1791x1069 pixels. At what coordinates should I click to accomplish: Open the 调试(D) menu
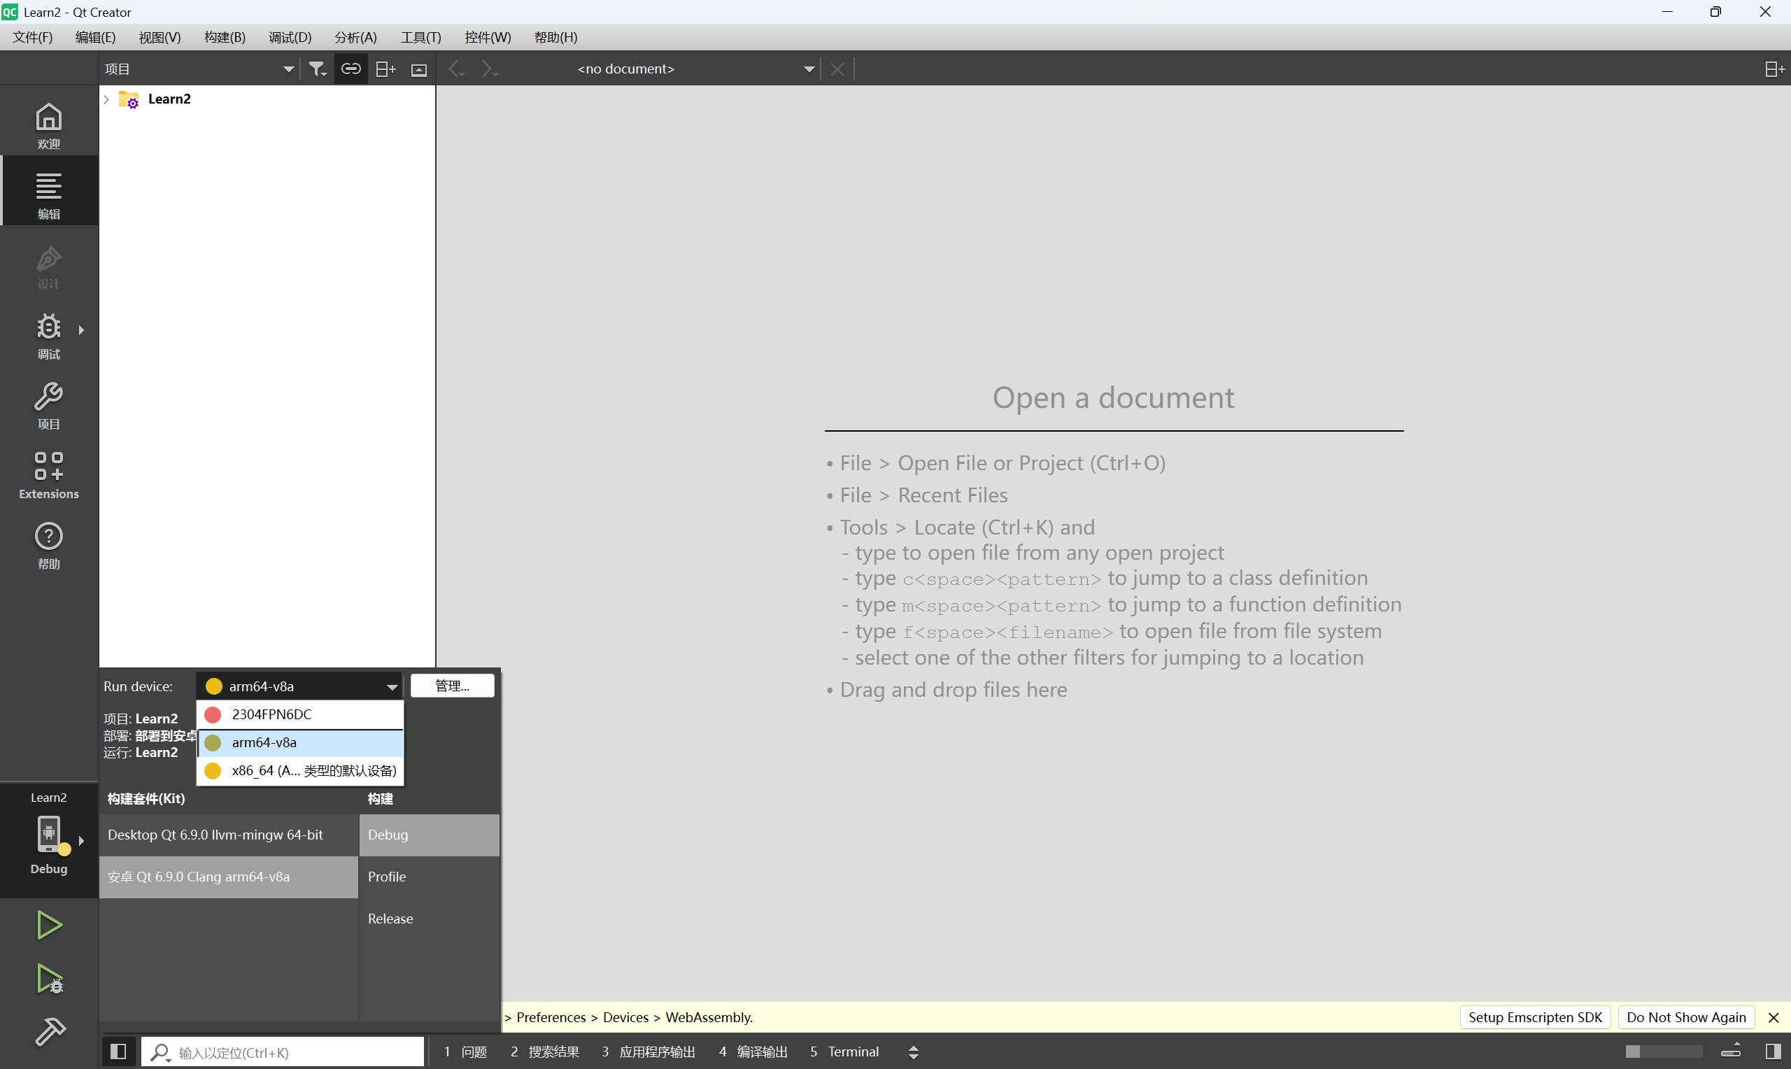[290, 38]
